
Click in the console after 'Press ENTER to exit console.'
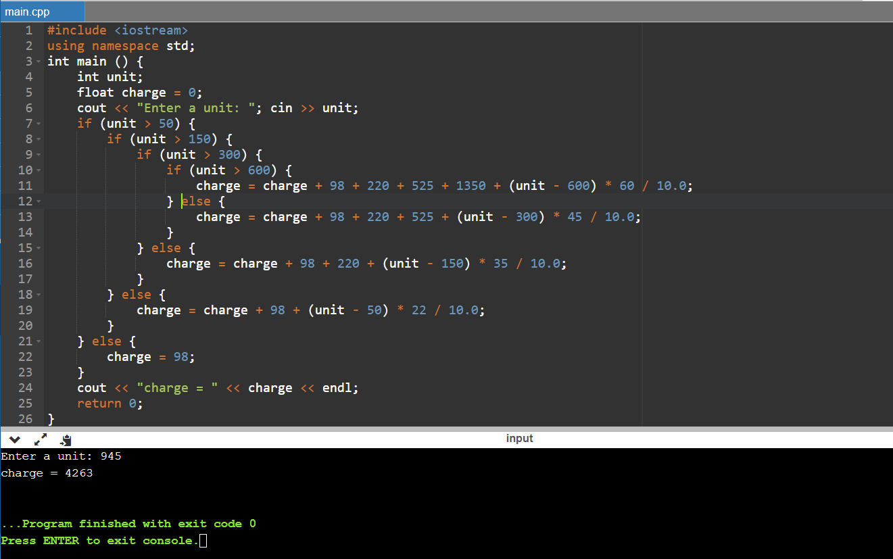[203, 541]
